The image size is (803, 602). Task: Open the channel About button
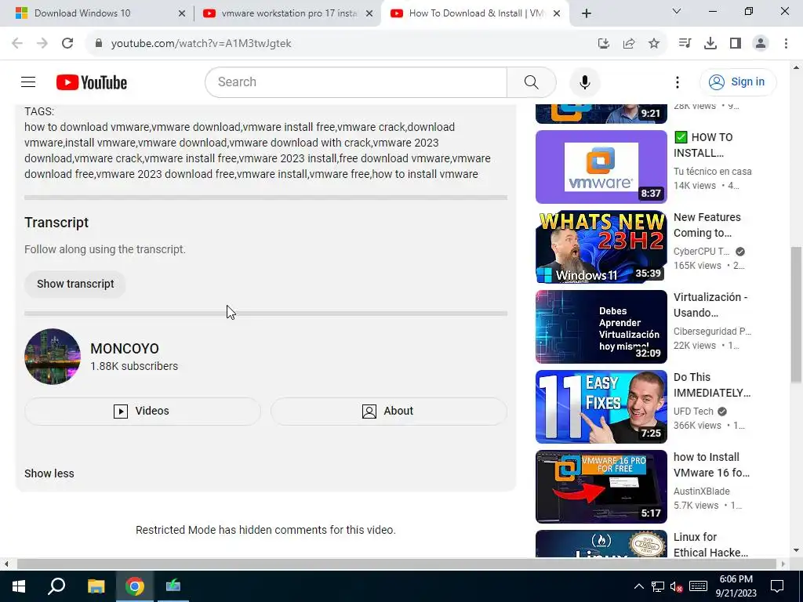pyautogui.click(x=389, y=411)
